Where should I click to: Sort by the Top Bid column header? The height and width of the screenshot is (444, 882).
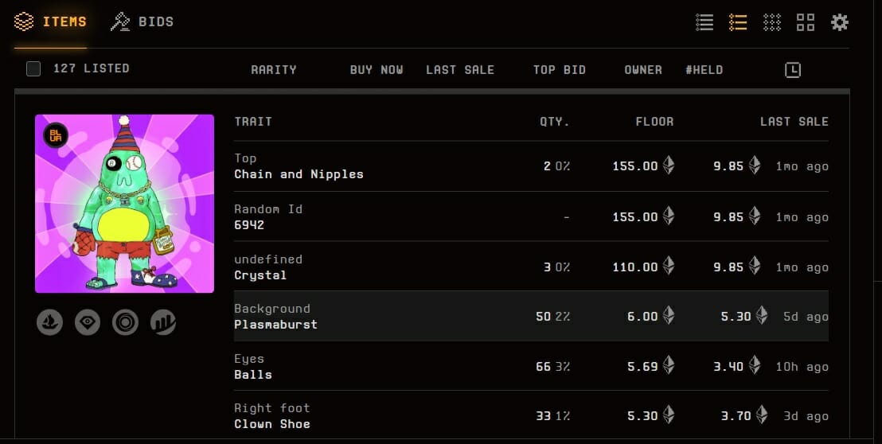[560, 70]
